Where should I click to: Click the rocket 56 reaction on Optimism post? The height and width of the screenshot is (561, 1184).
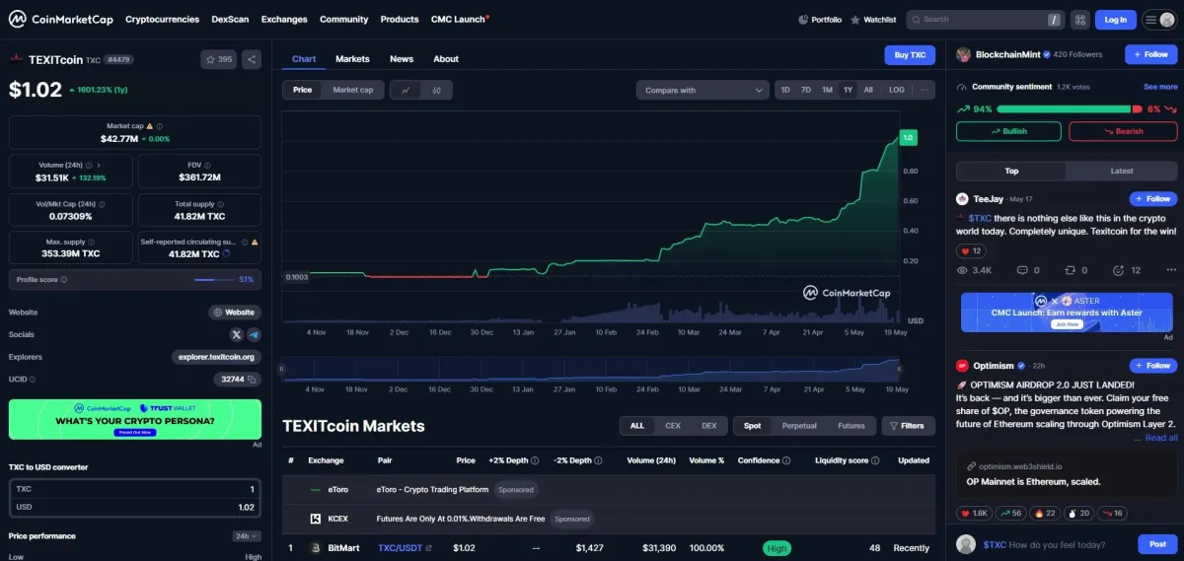(1010, 514)
